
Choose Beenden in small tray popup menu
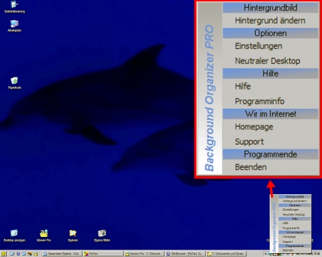pyautogui.click(x=294, y=250)
